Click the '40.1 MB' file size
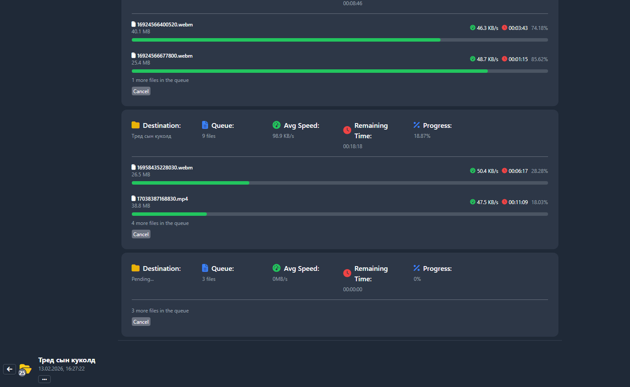 coord(141,32)
